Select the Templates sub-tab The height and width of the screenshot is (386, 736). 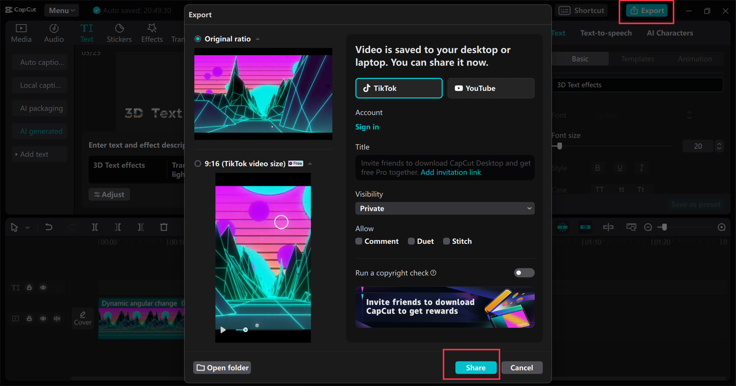(638, 59)
